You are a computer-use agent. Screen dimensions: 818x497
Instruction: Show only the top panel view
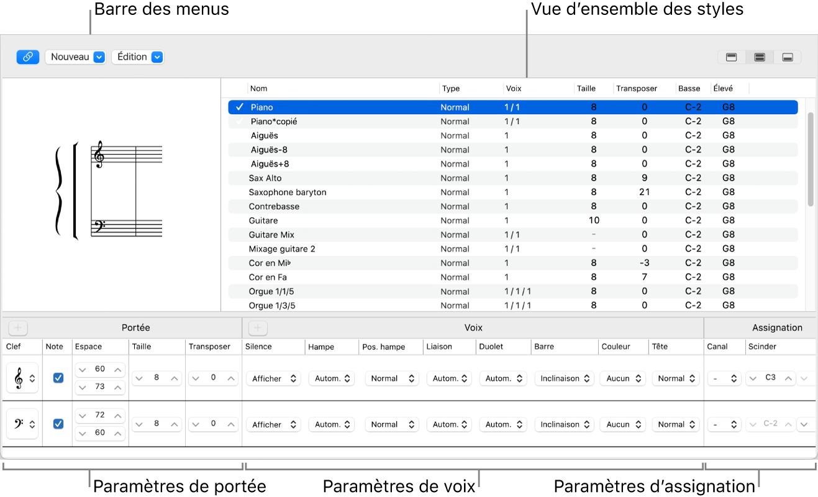(x=732, y=57)
